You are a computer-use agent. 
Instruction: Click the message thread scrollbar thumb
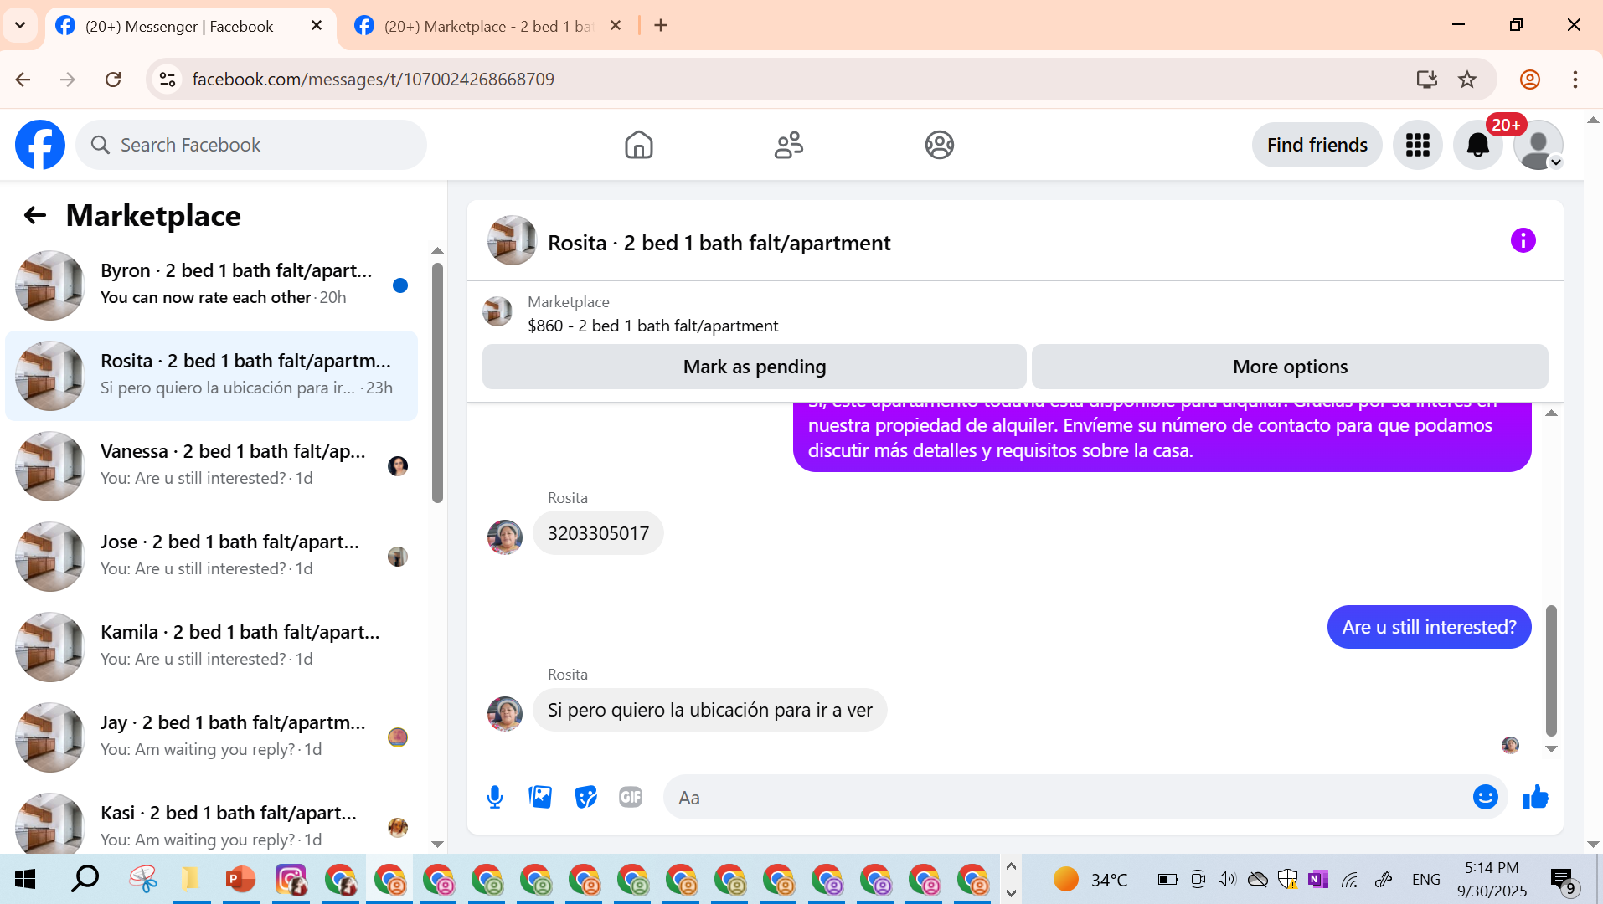pyautogui.click(x=1551, y=670)
